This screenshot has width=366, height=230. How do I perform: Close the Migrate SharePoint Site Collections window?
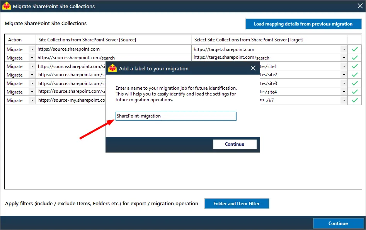[x=360, y=6]
